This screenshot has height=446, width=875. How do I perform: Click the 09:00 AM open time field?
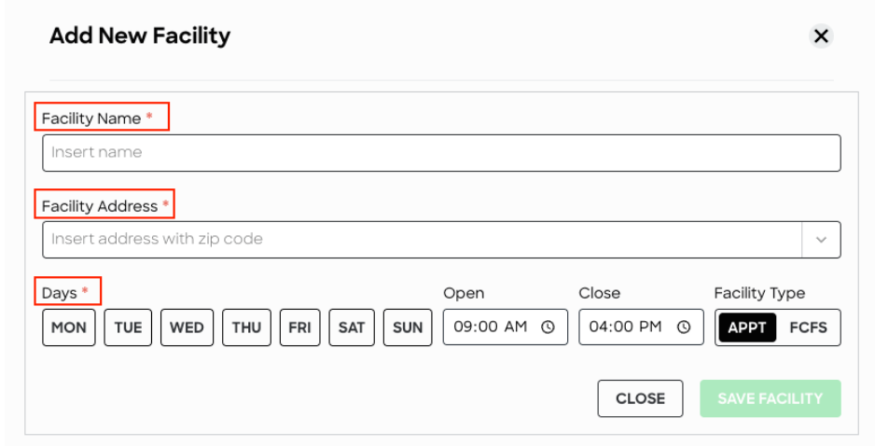click(x=505, y=328)
